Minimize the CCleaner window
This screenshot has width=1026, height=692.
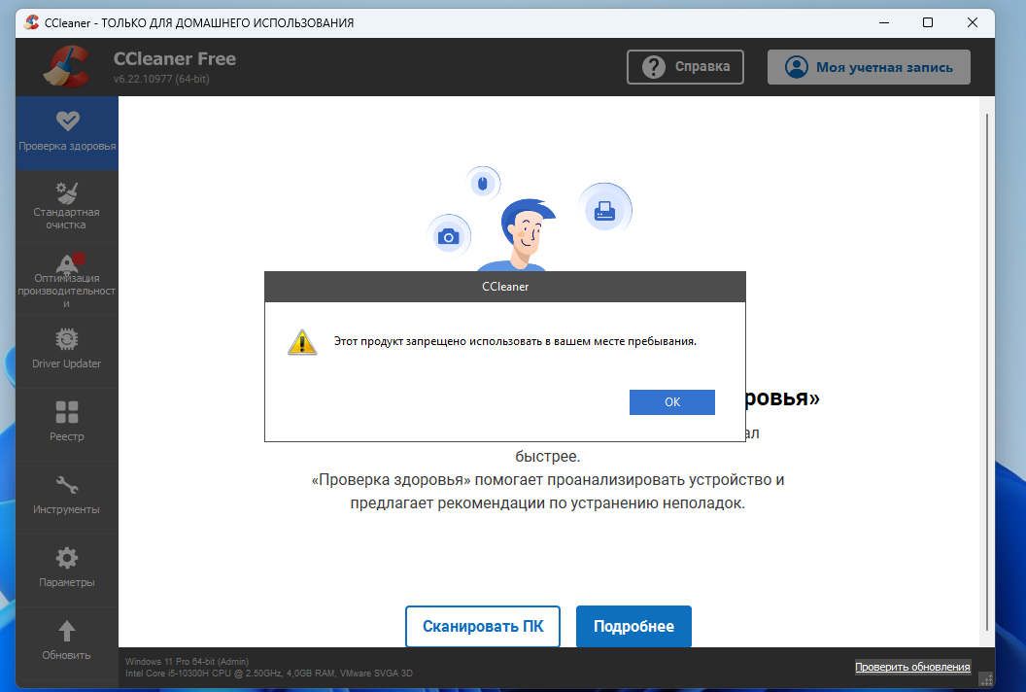tap(884, 22)
